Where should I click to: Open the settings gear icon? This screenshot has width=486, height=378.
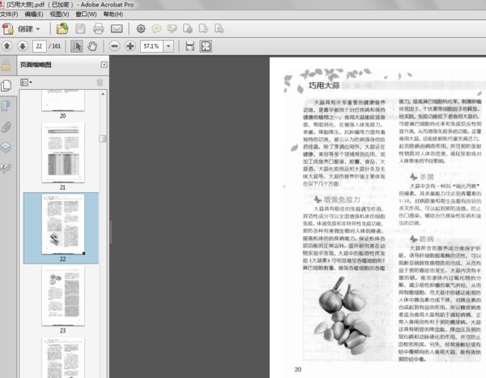point(141,29)
